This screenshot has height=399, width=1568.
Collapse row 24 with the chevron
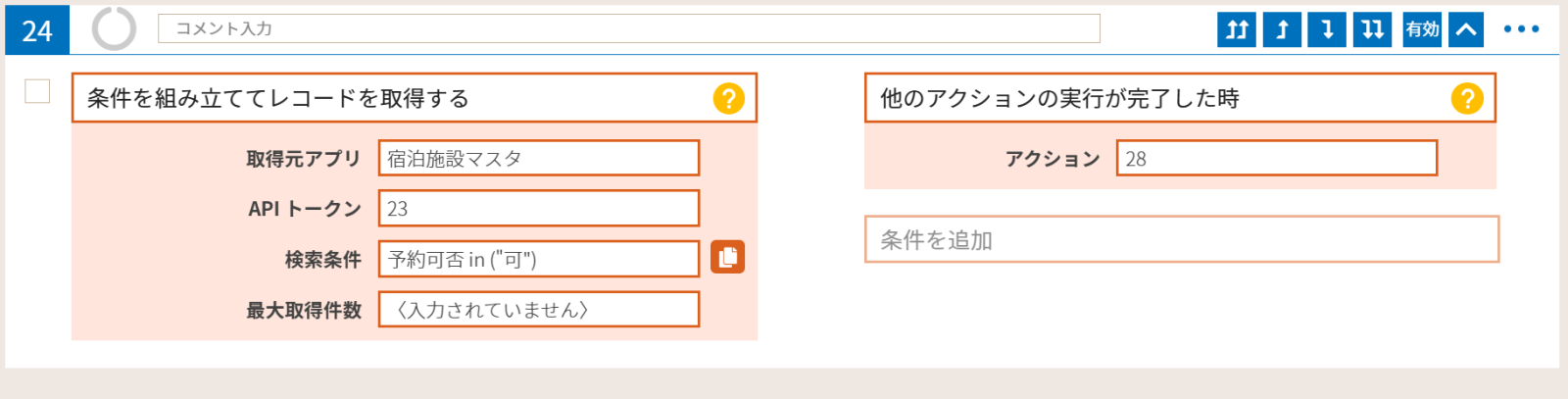pyautogui.click(x=1465, y=29)
